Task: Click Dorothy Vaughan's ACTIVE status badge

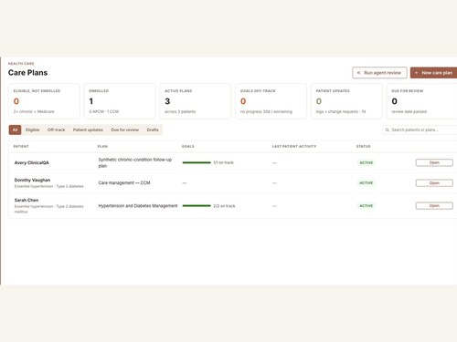Action: point(367,183)
